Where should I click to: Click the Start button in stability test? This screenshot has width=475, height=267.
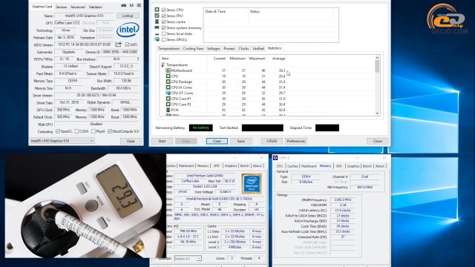click(162, 141)
